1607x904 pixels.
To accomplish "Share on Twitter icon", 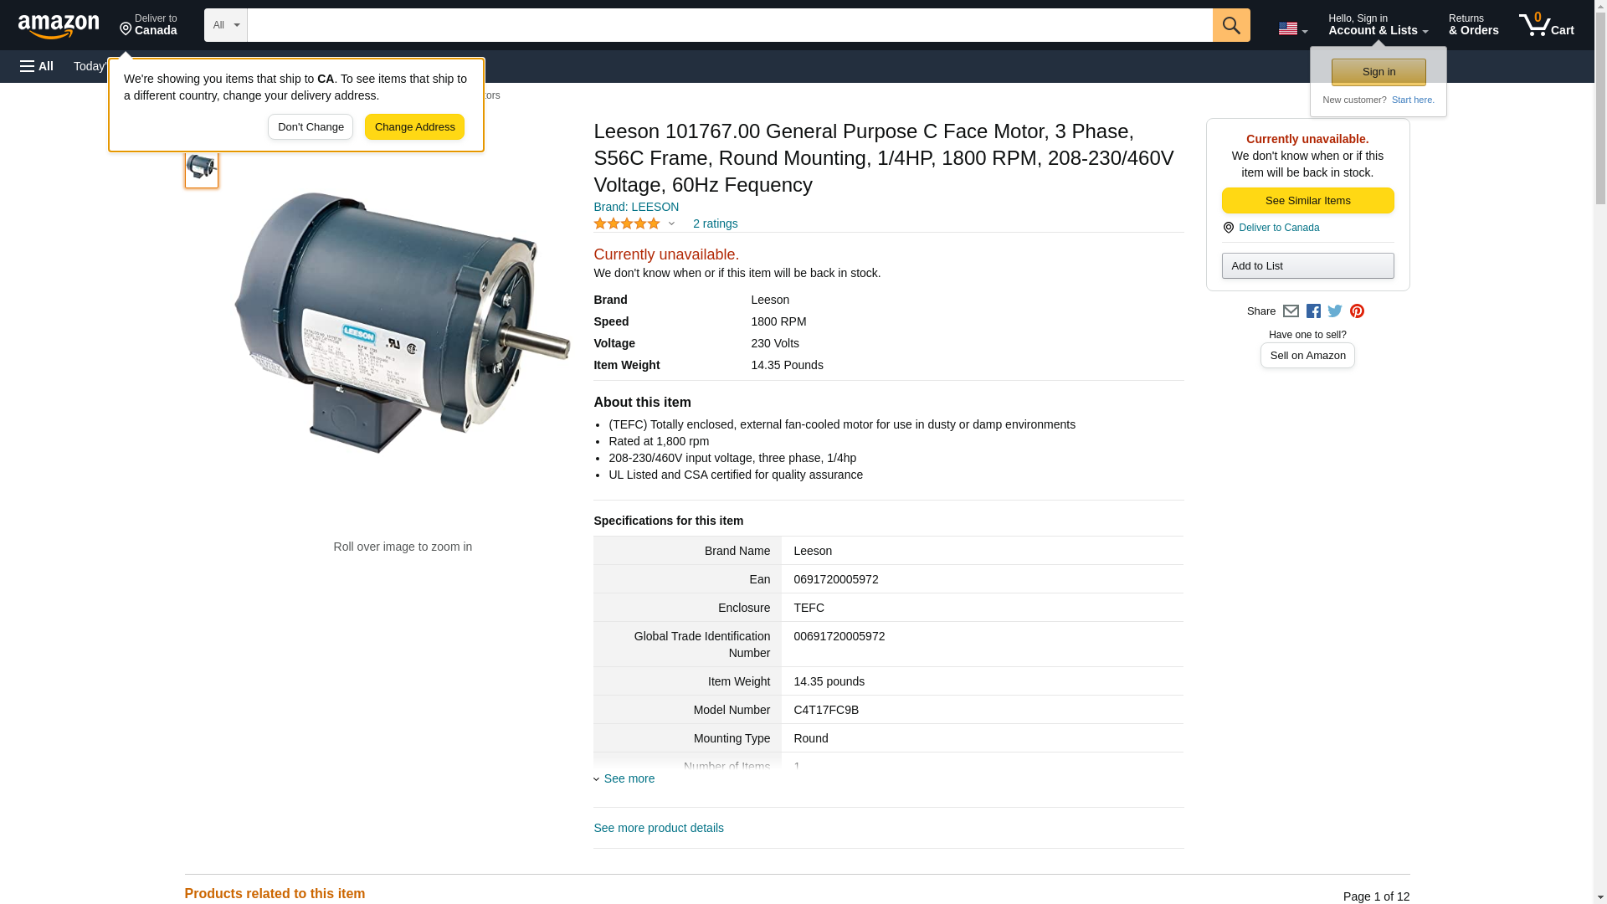I will pos(1335,311).
